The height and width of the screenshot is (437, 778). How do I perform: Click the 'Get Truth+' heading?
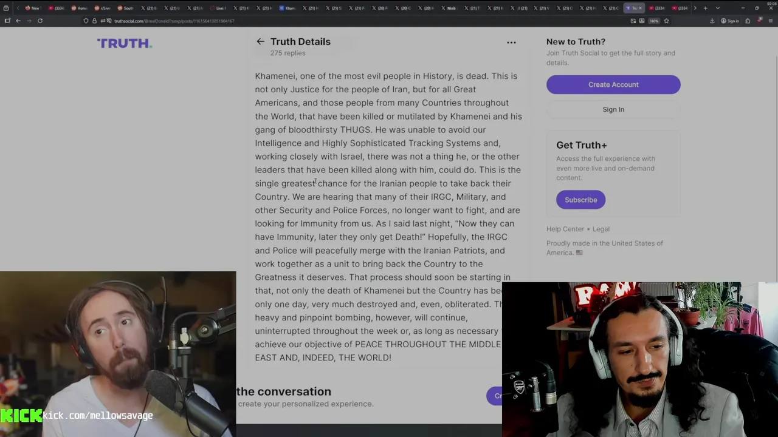(x=582, y=144)
